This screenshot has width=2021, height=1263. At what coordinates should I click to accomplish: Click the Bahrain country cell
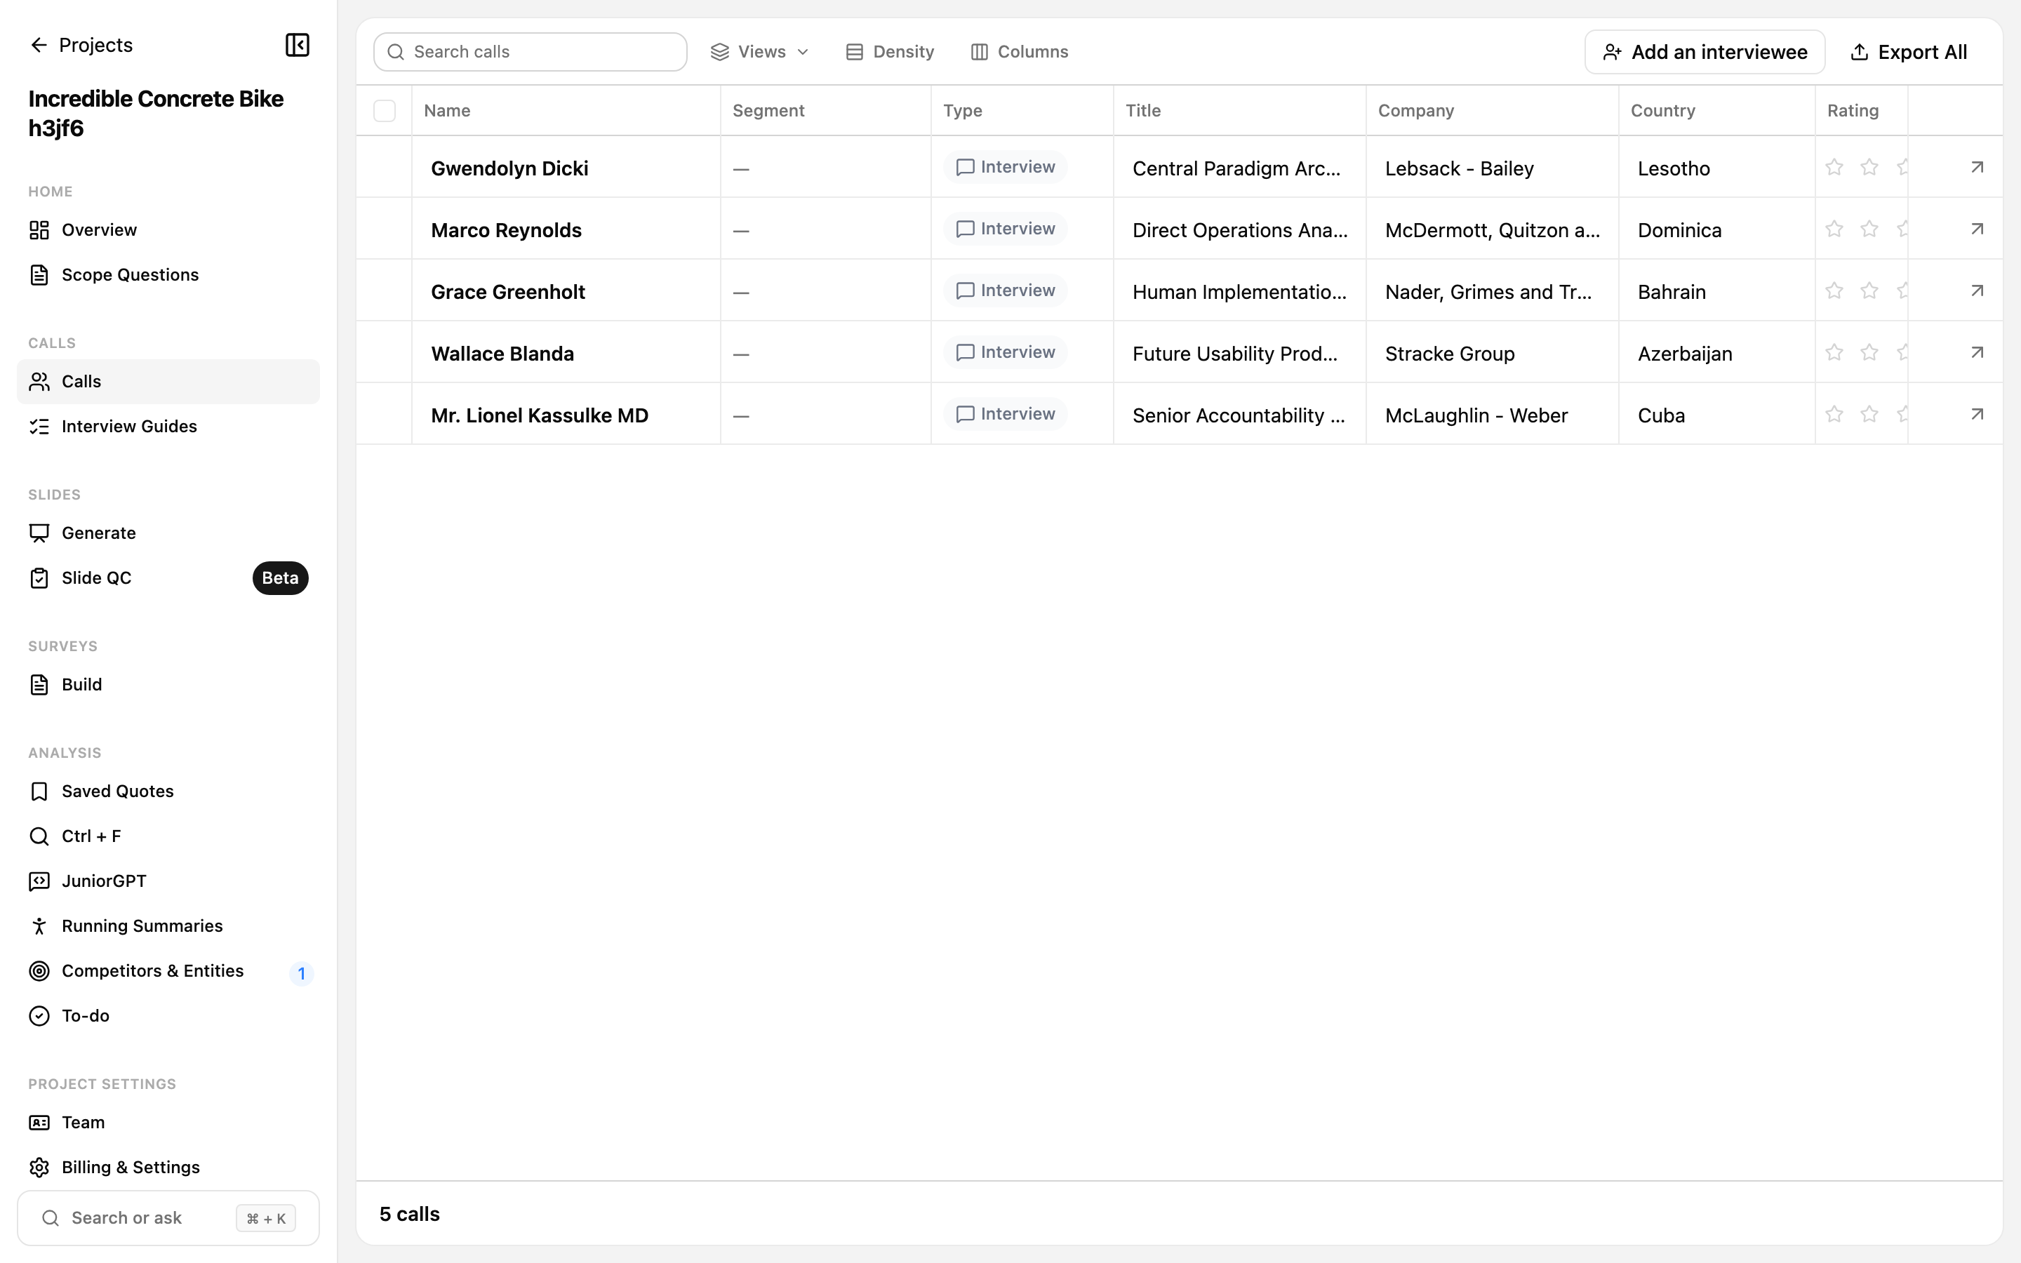click(x=1717, y=290)
